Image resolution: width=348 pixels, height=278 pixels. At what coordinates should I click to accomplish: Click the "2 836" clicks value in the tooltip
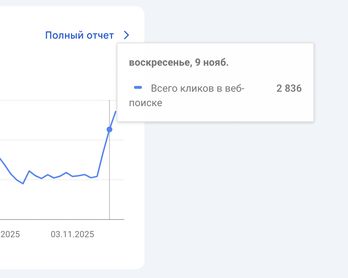click(x=289, y=88)
